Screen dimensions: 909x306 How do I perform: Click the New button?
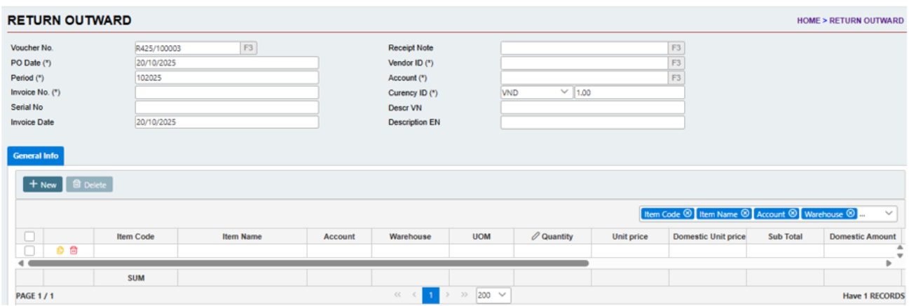[x=43, y=185]
